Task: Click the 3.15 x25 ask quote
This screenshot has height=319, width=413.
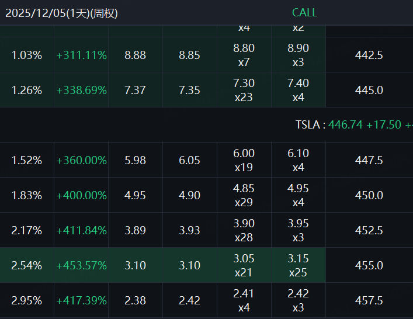Action: click(x=298, y=265)
